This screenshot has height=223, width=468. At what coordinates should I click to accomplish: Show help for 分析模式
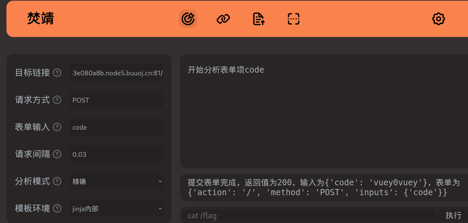[x=57, y=181]
